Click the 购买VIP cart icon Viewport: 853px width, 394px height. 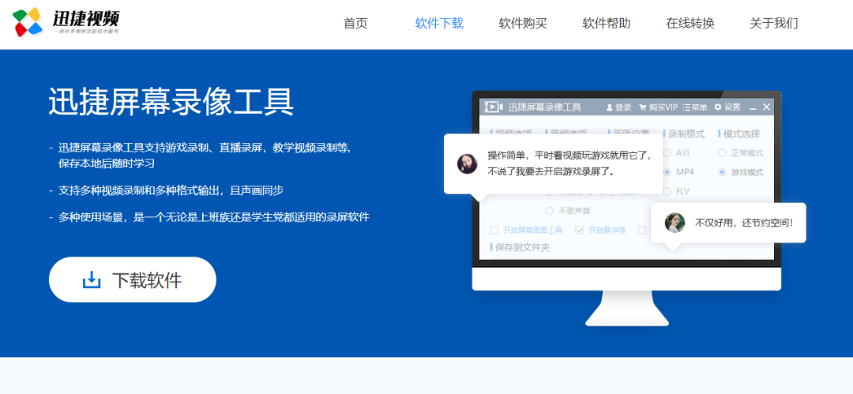tap(643, 107)
